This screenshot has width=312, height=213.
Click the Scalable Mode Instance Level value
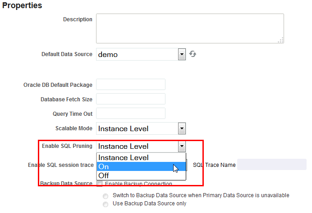124,128
